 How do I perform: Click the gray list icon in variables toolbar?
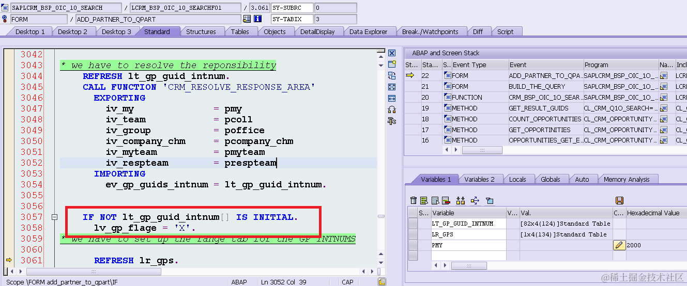pyautogui.click(x=435, y=200)
